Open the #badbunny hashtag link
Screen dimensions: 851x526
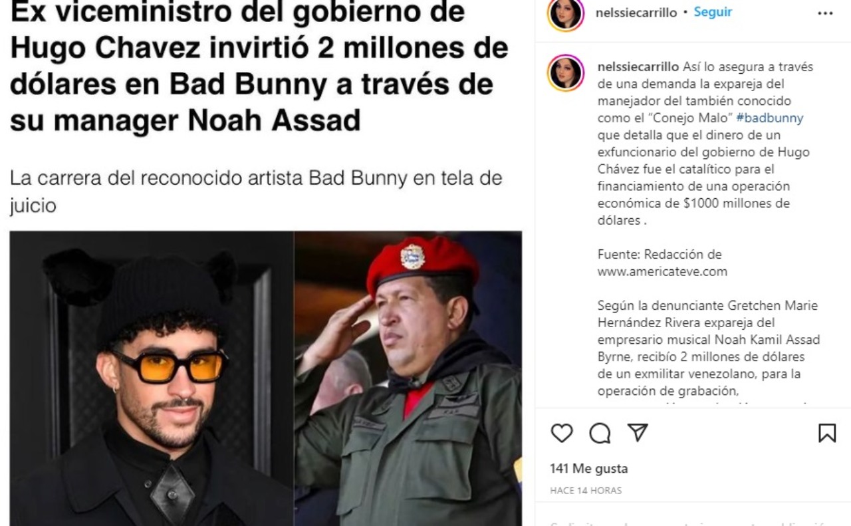tap(770, 118)
